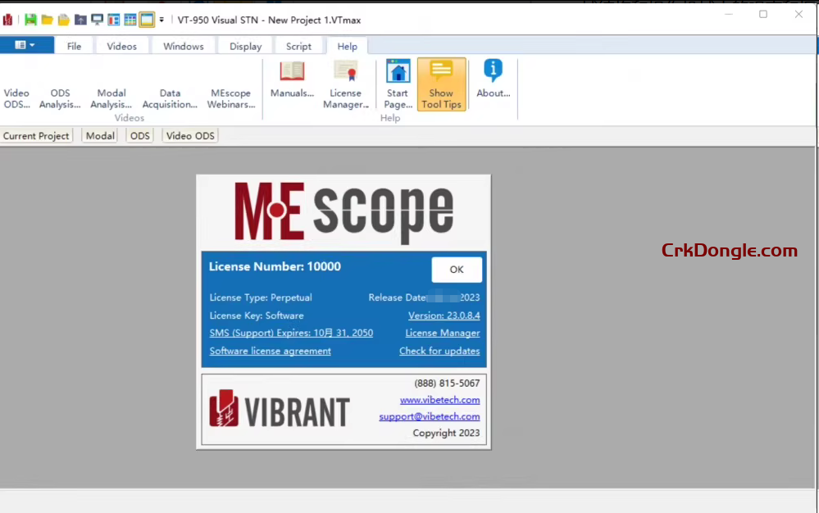Open a project using the folder toolbar icon
The image size is (819, 513).
click(x=48, y=19)
